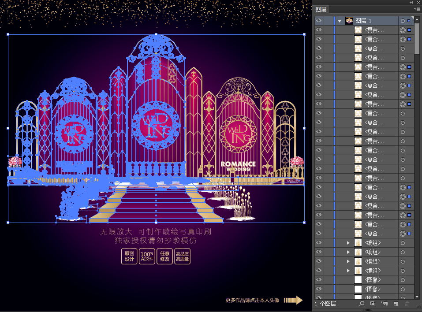Click the layers panel scrollbar thumb
This screenshot has height=312, width=422.
click(x=417, y=38)
